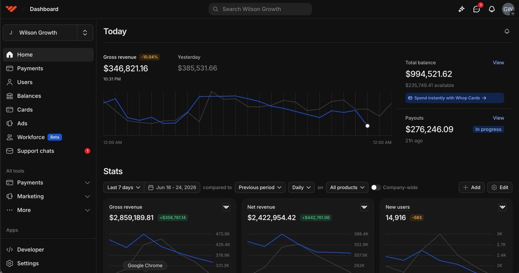
Task: Click Whop badge on Net revenue card
Action: point(364,207)
